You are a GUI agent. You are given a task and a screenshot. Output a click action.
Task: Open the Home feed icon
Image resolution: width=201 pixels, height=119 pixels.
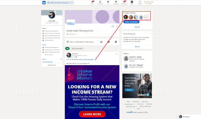(x=92, y=2)
